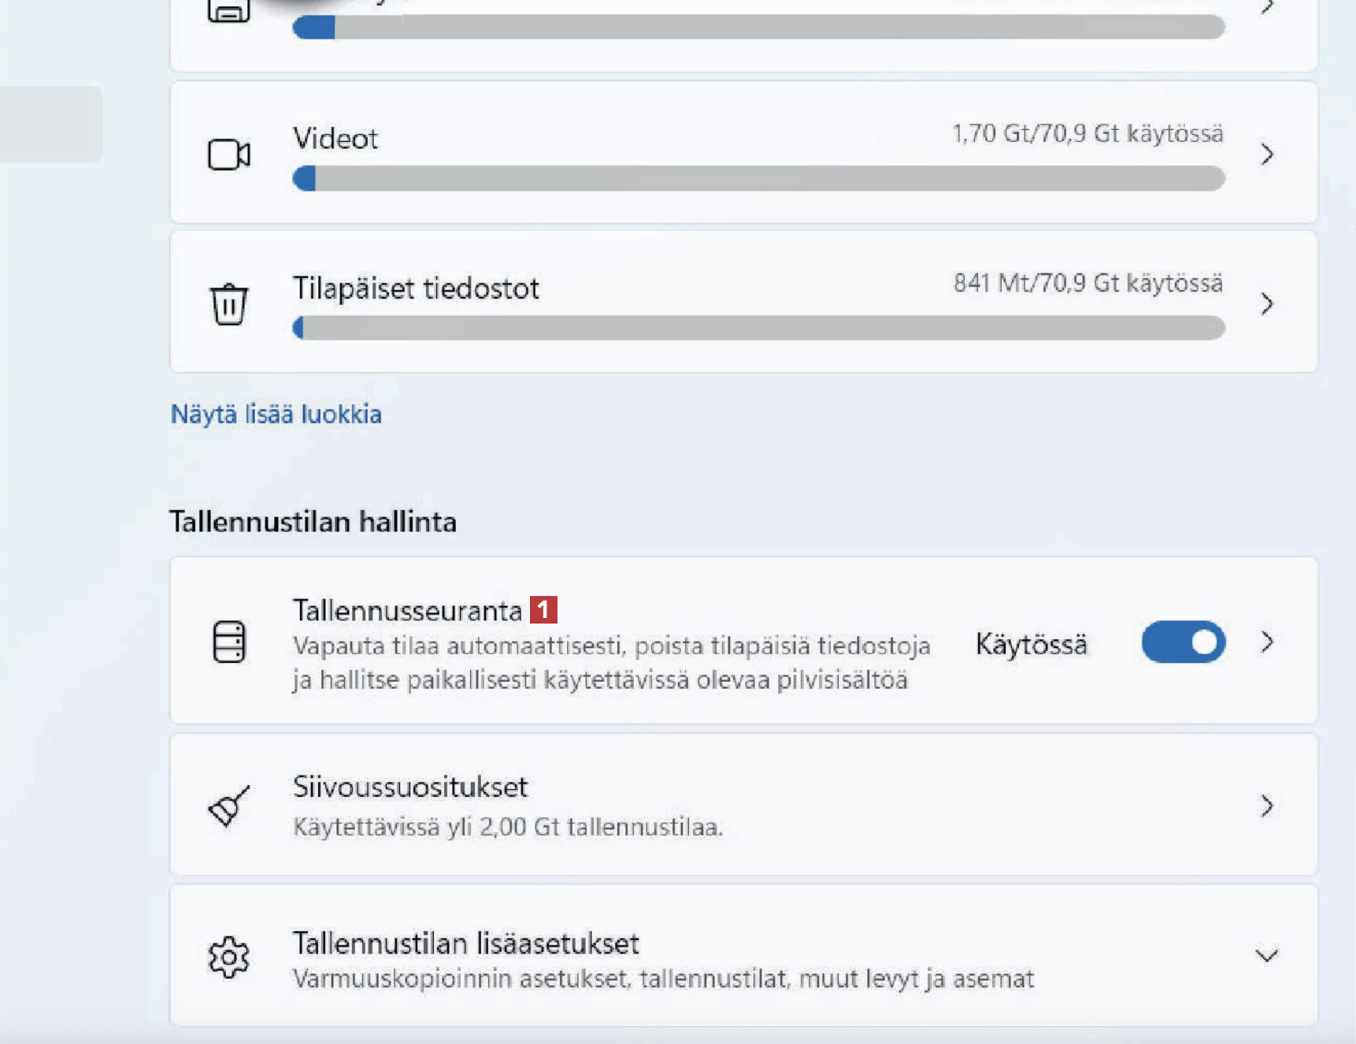Click the Tallennustilan lisäasetukset gear icon
This screenshot has width=1356, height=1044.
(x=228, y=957)
